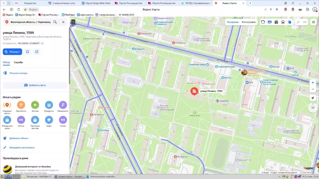Open the coordinates three-dot options

click(42, 44)
